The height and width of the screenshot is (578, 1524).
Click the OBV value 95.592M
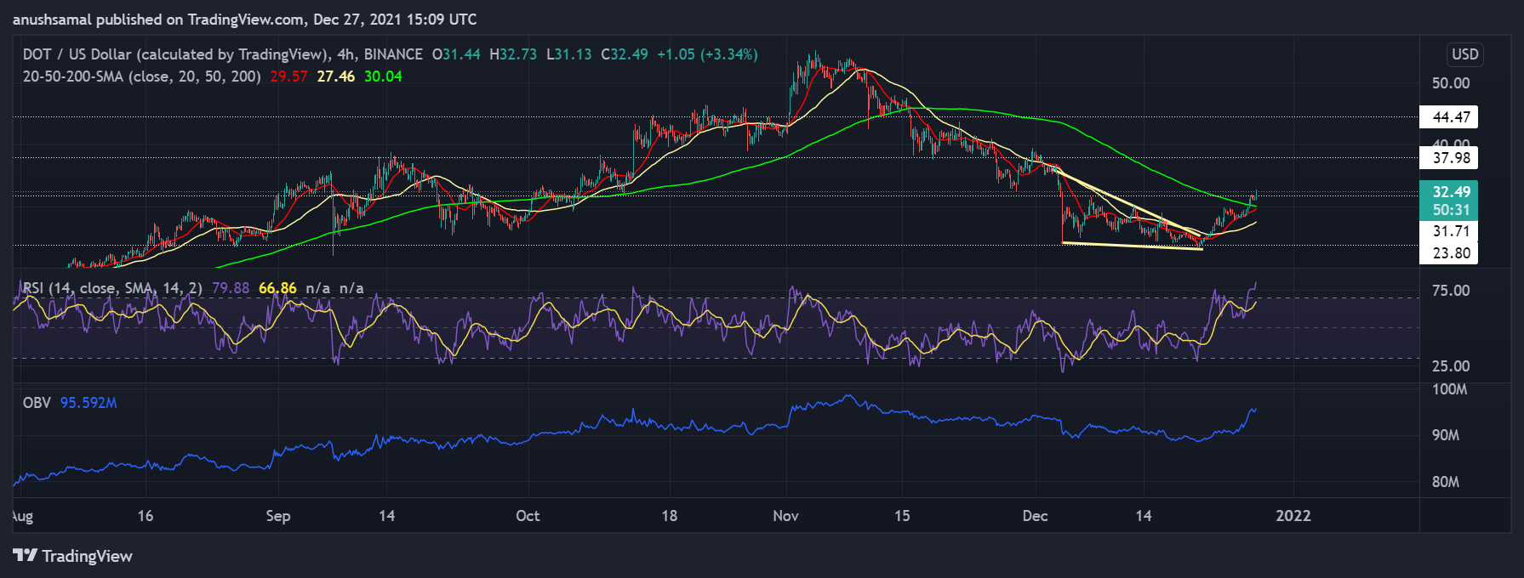(x=88, y=403)
